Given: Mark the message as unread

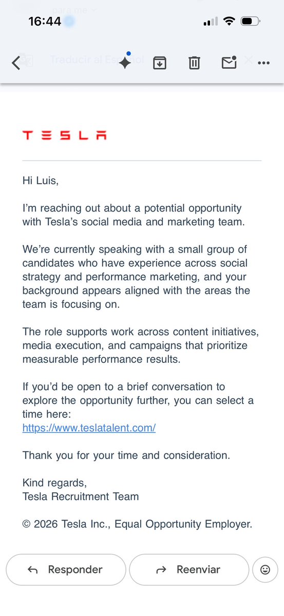Looking at the screenshot, I should [229, 62].
